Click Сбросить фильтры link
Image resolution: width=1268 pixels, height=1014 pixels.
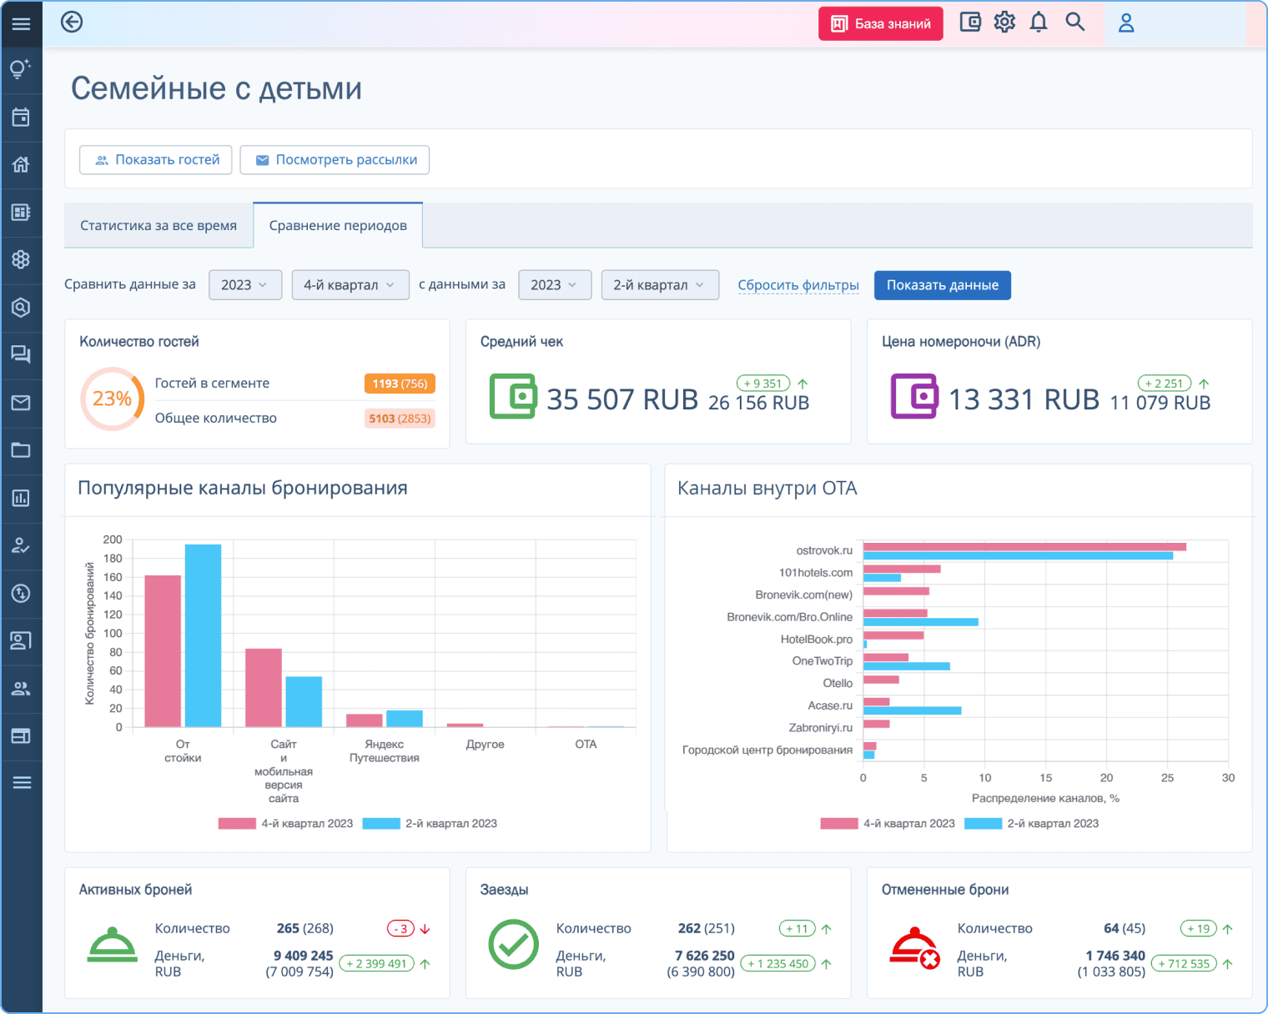[798, 285]
